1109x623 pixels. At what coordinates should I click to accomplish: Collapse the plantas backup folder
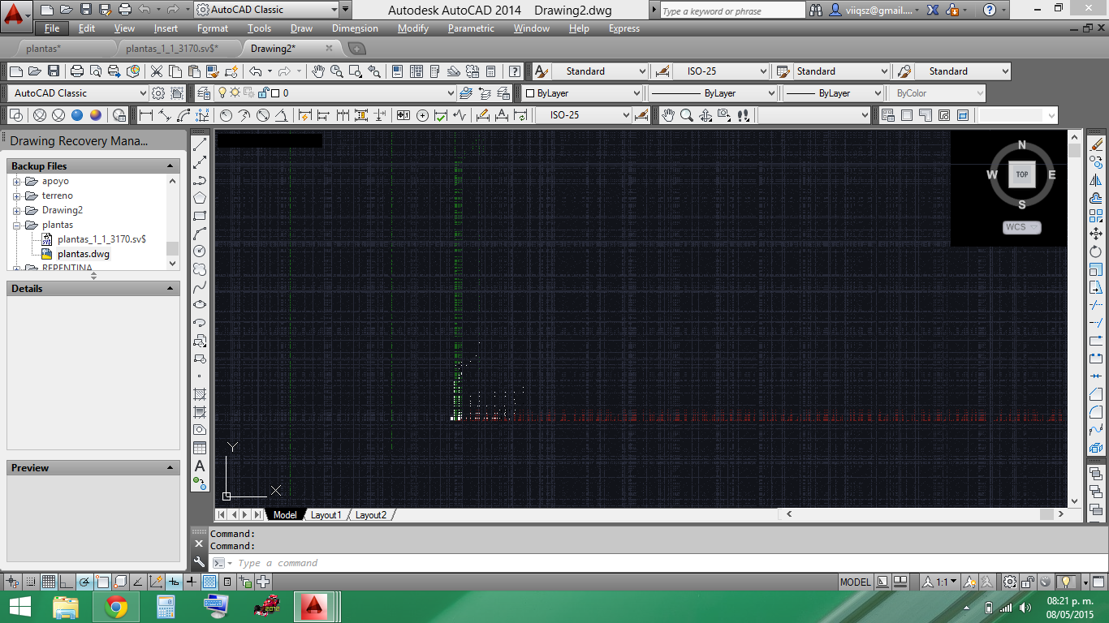16,226
